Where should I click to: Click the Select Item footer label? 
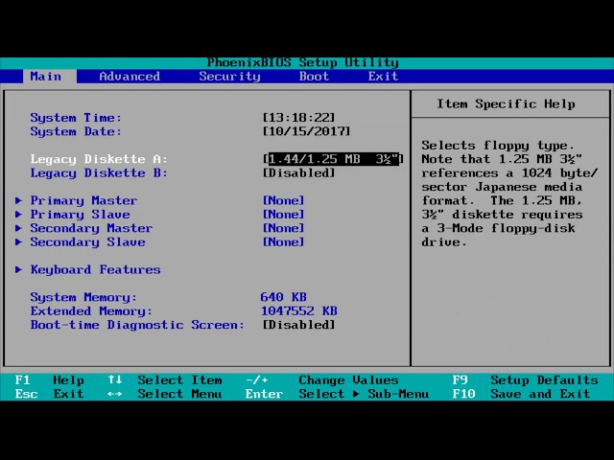[179, 380]
